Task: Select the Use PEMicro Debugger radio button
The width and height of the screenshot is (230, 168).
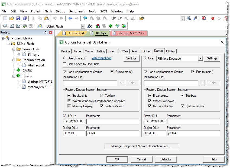Action: tap(145, 58)
